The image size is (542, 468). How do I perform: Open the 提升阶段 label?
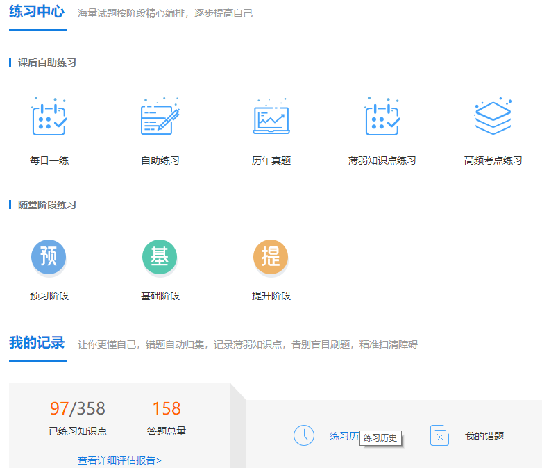(x=271, y=296)
